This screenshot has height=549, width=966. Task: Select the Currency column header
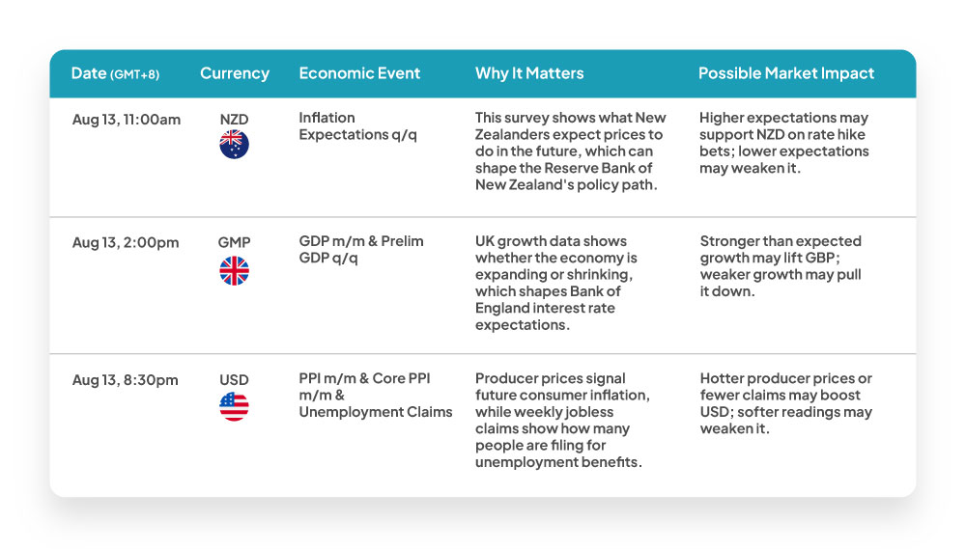coord(235,74)
